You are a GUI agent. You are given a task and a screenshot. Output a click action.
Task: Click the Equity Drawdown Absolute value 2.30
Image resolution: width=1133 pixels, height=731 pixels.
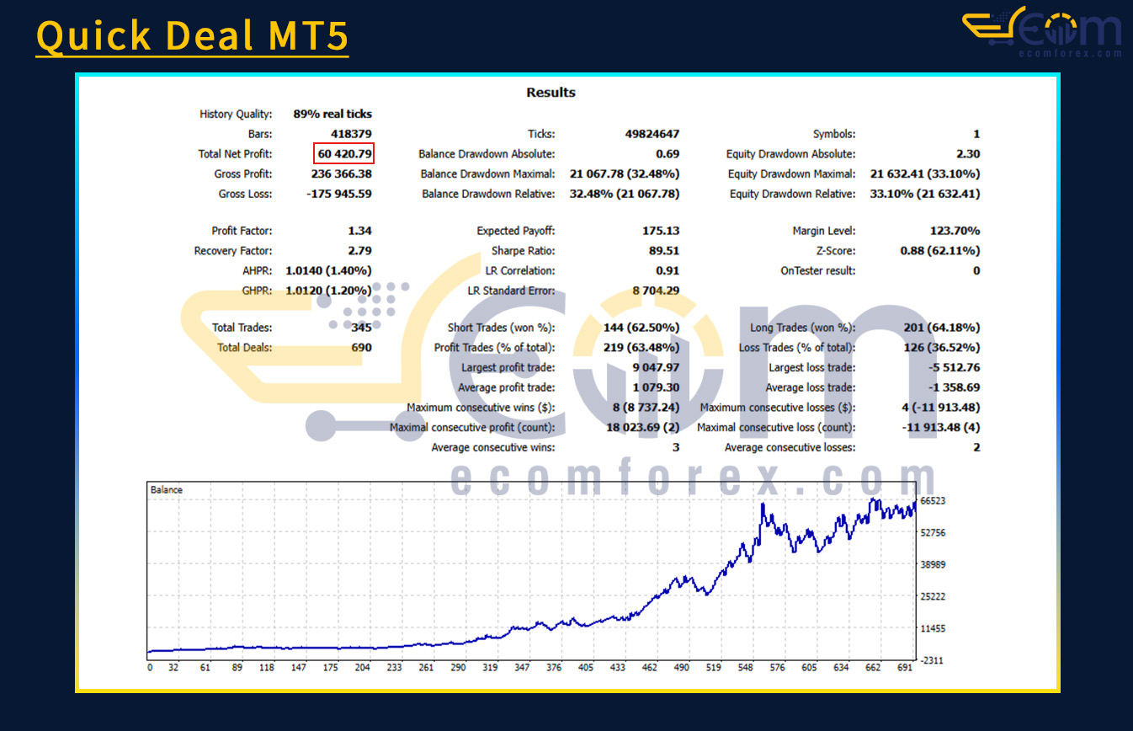click(968, 154)
